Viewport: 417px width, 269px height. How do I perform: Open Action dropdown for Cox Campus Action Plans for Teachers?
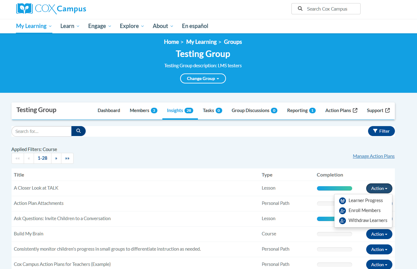(x=379, y=264)
